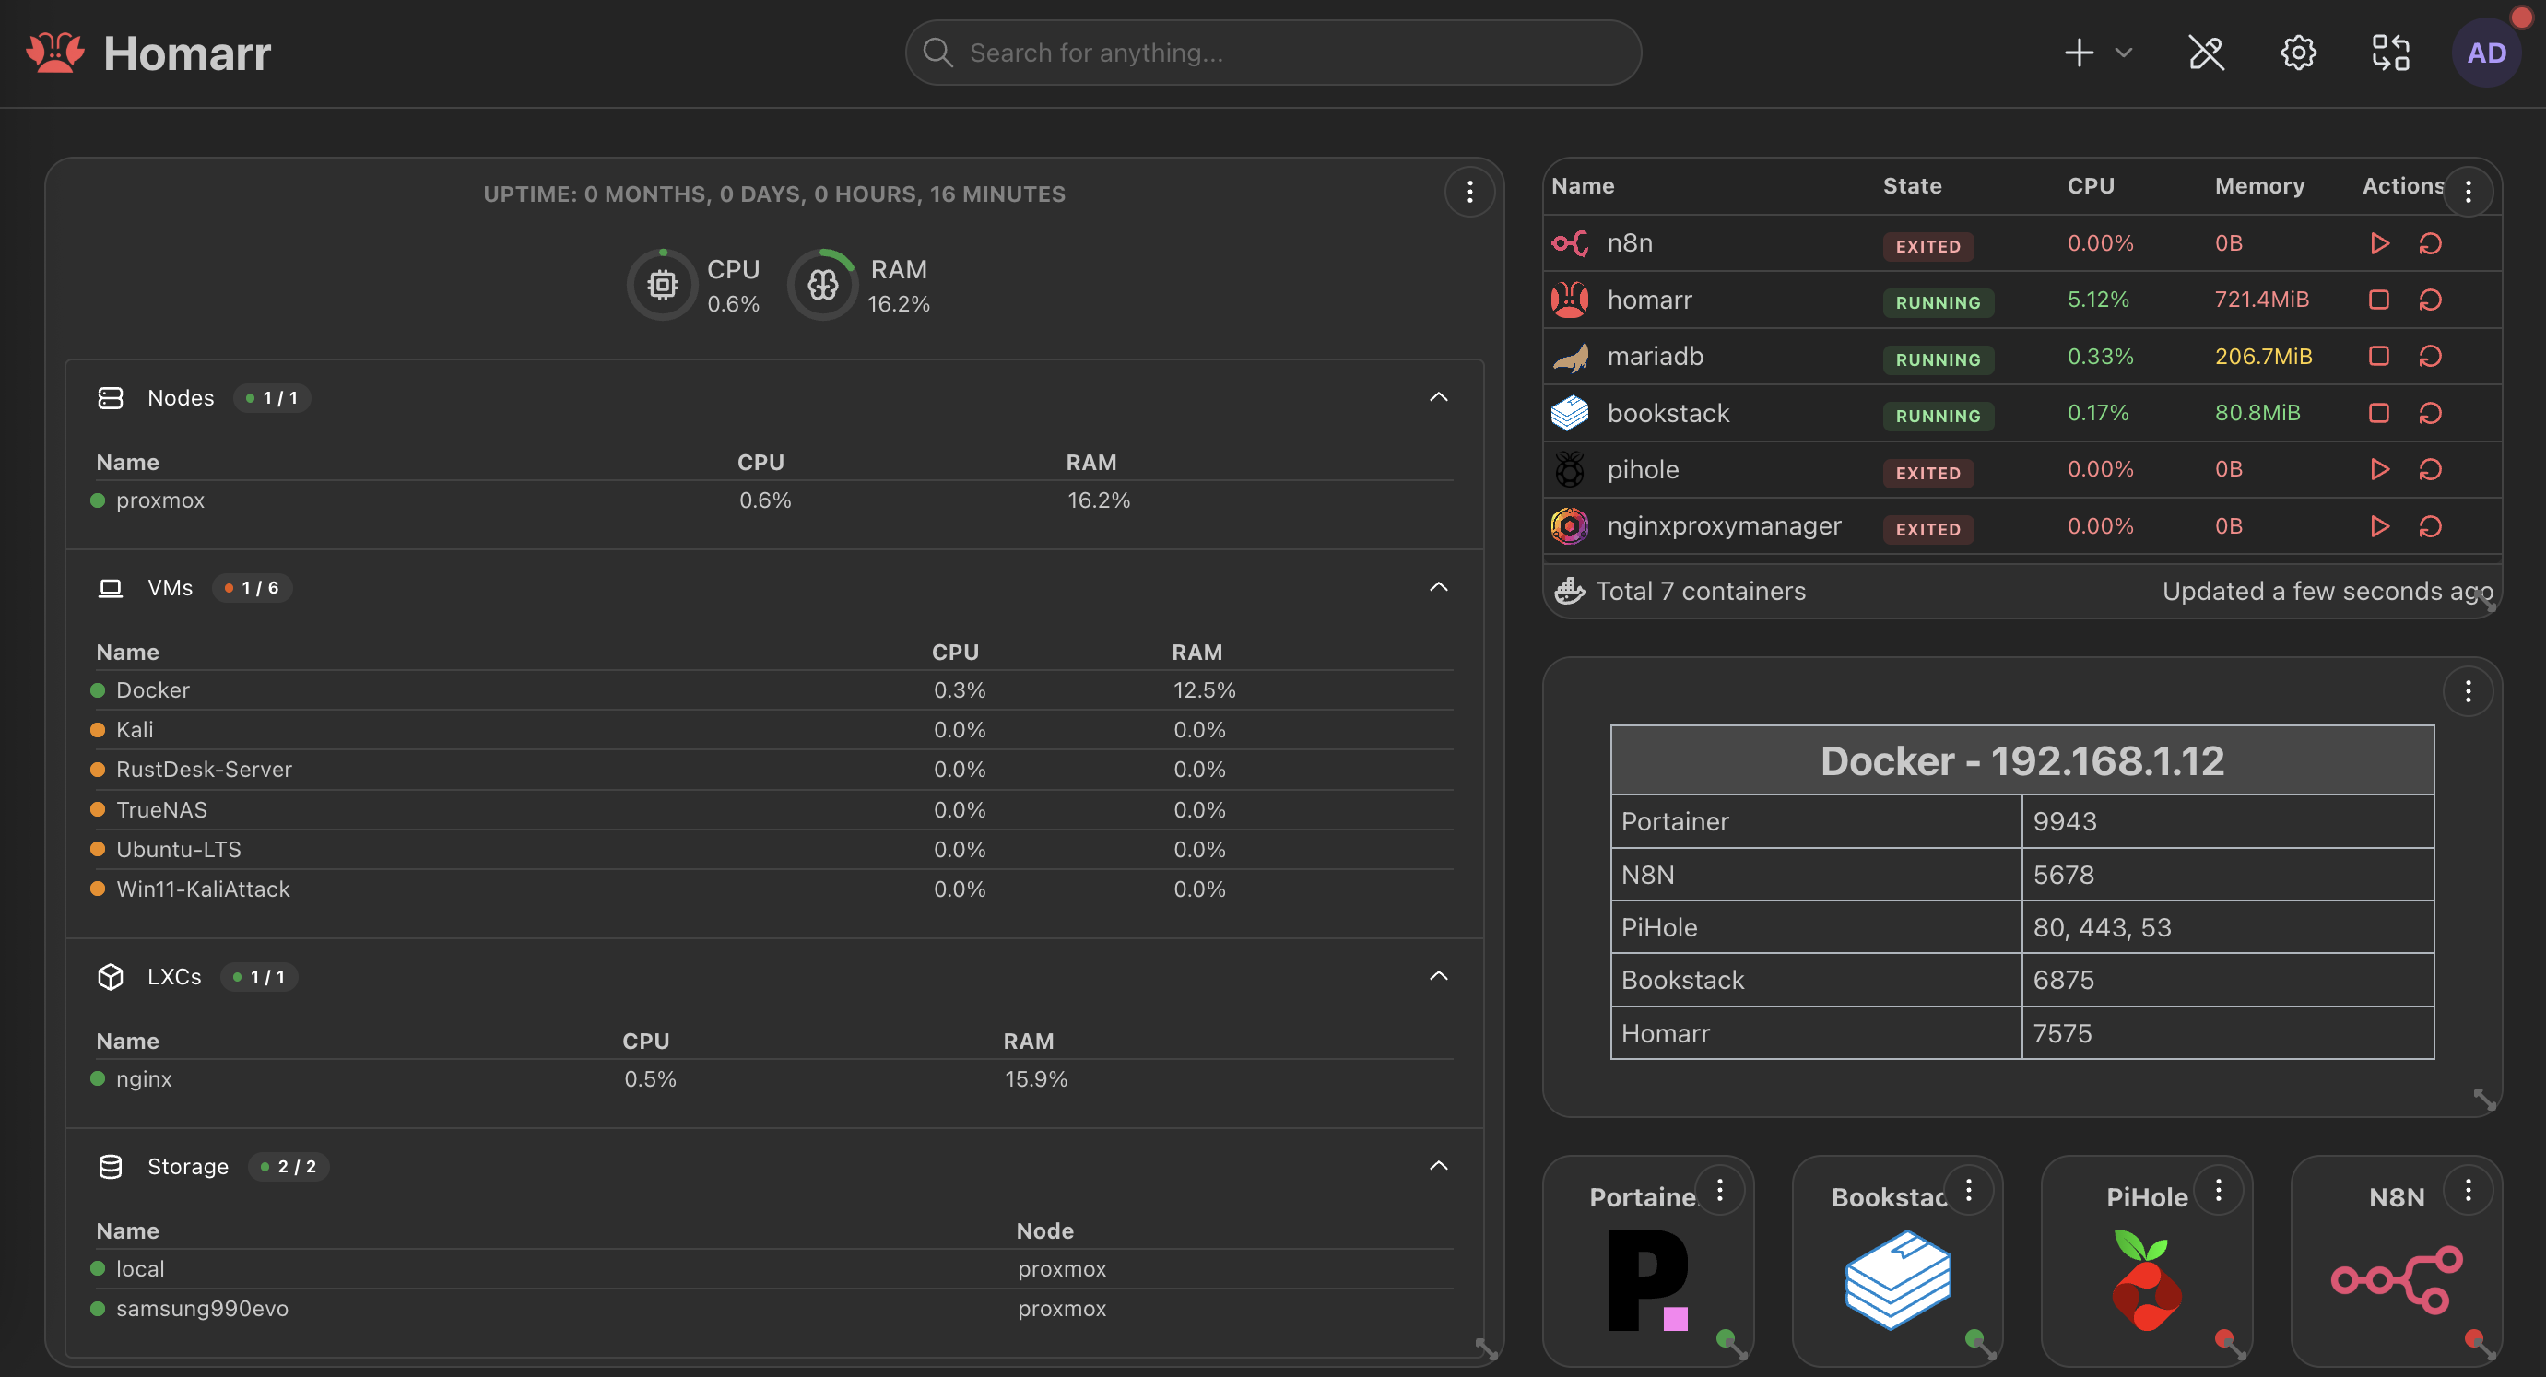Stop the homarr container

coord(2379,300)
